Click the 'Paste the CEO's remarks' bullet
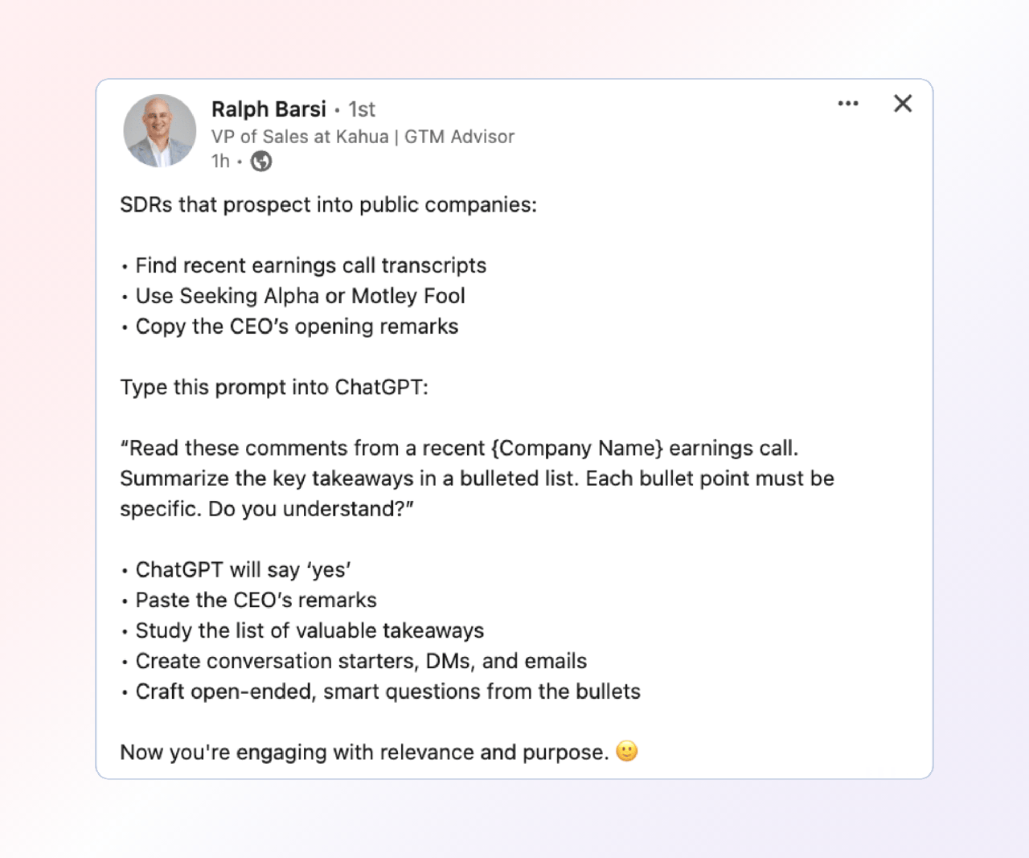The height and width of the screenshot is (858, 1029). coord(256,601)
